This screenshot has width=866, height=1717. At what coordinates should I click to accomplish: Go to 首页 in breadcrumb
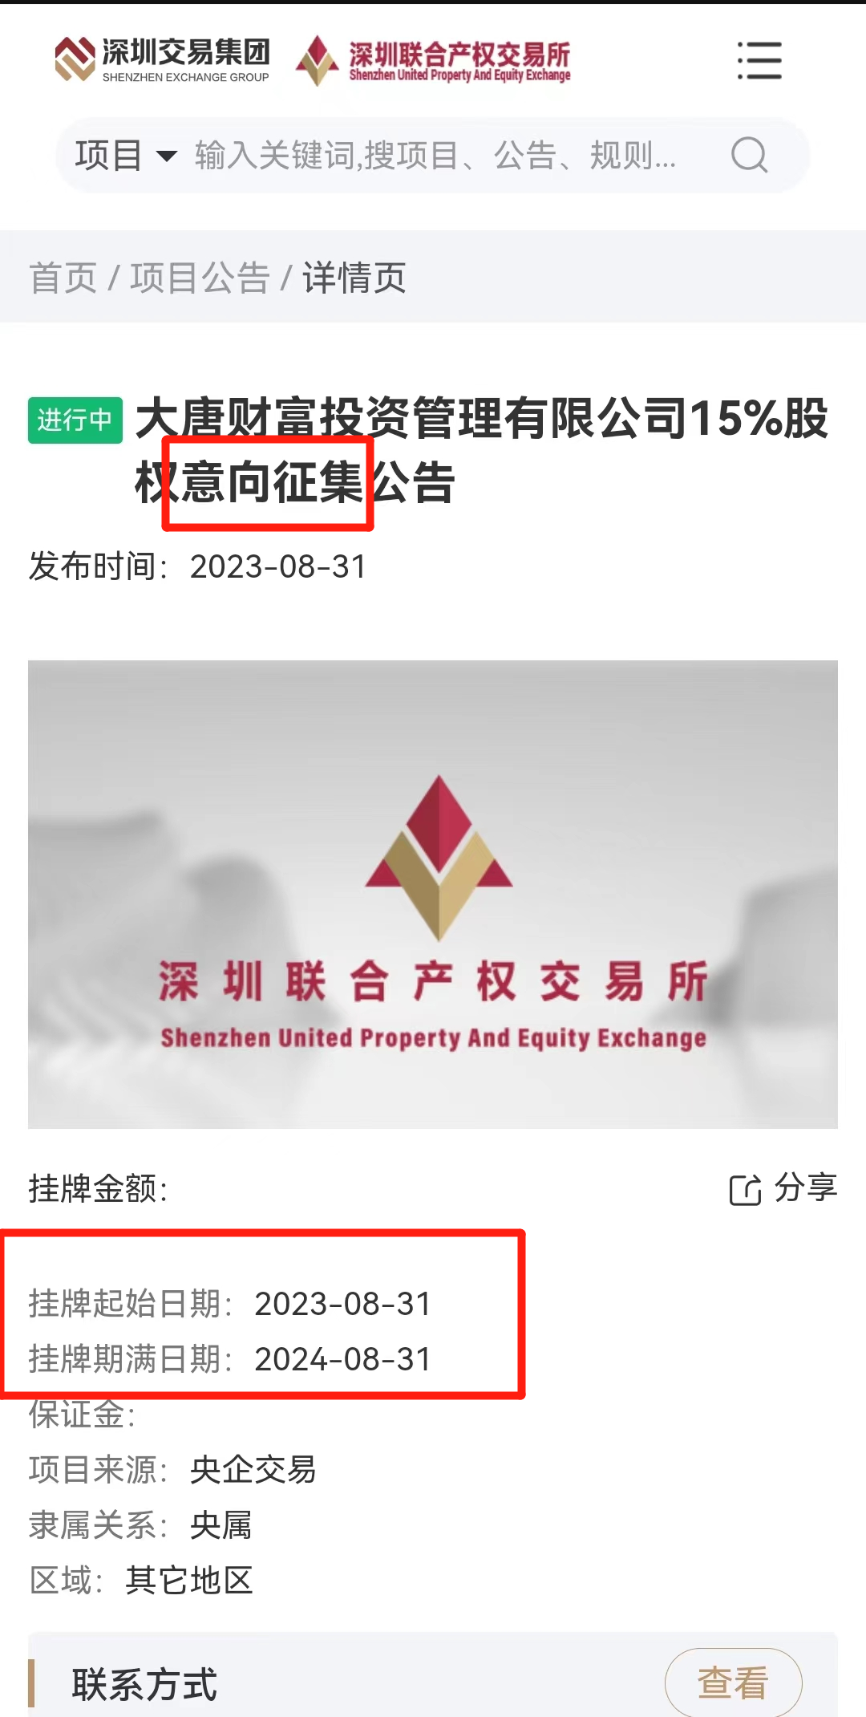coord(63,278)
